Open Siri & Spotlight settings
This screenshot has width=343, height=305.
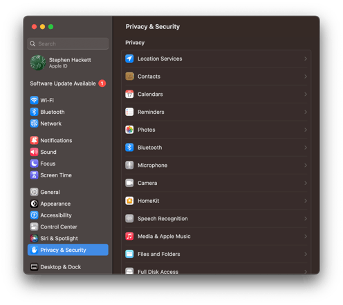68,238
